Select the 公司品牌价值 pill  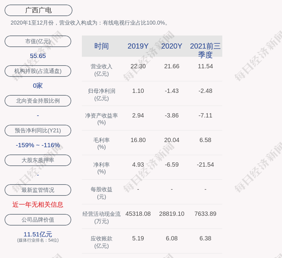click(38, 220)
